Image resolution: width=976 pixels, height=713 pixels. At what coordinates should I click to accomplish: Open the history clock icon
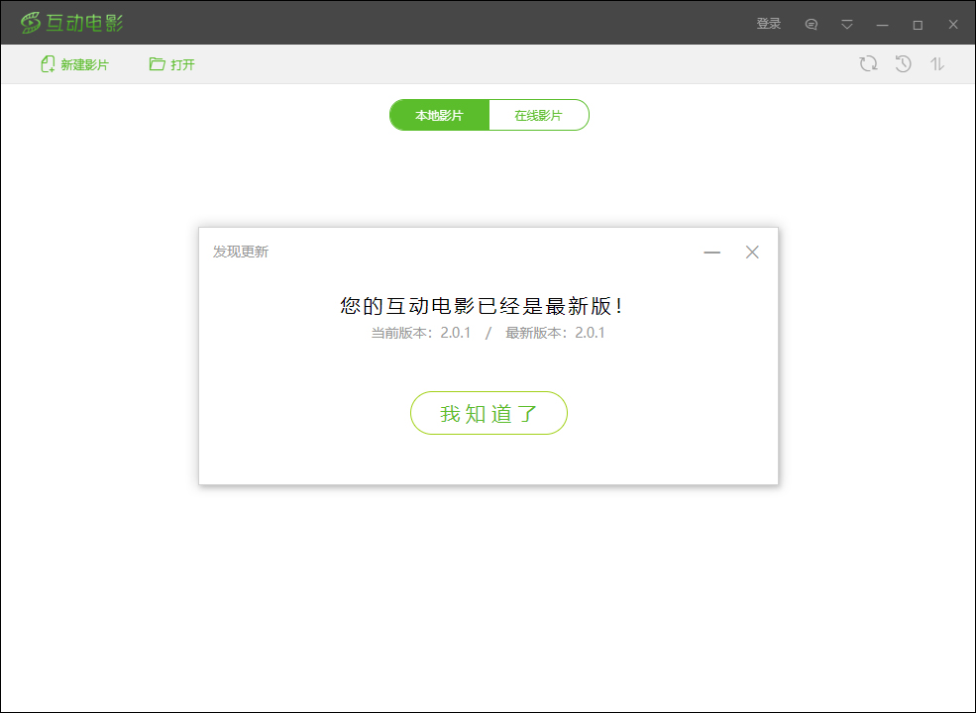pyautogui.click(x=904, y=63)
